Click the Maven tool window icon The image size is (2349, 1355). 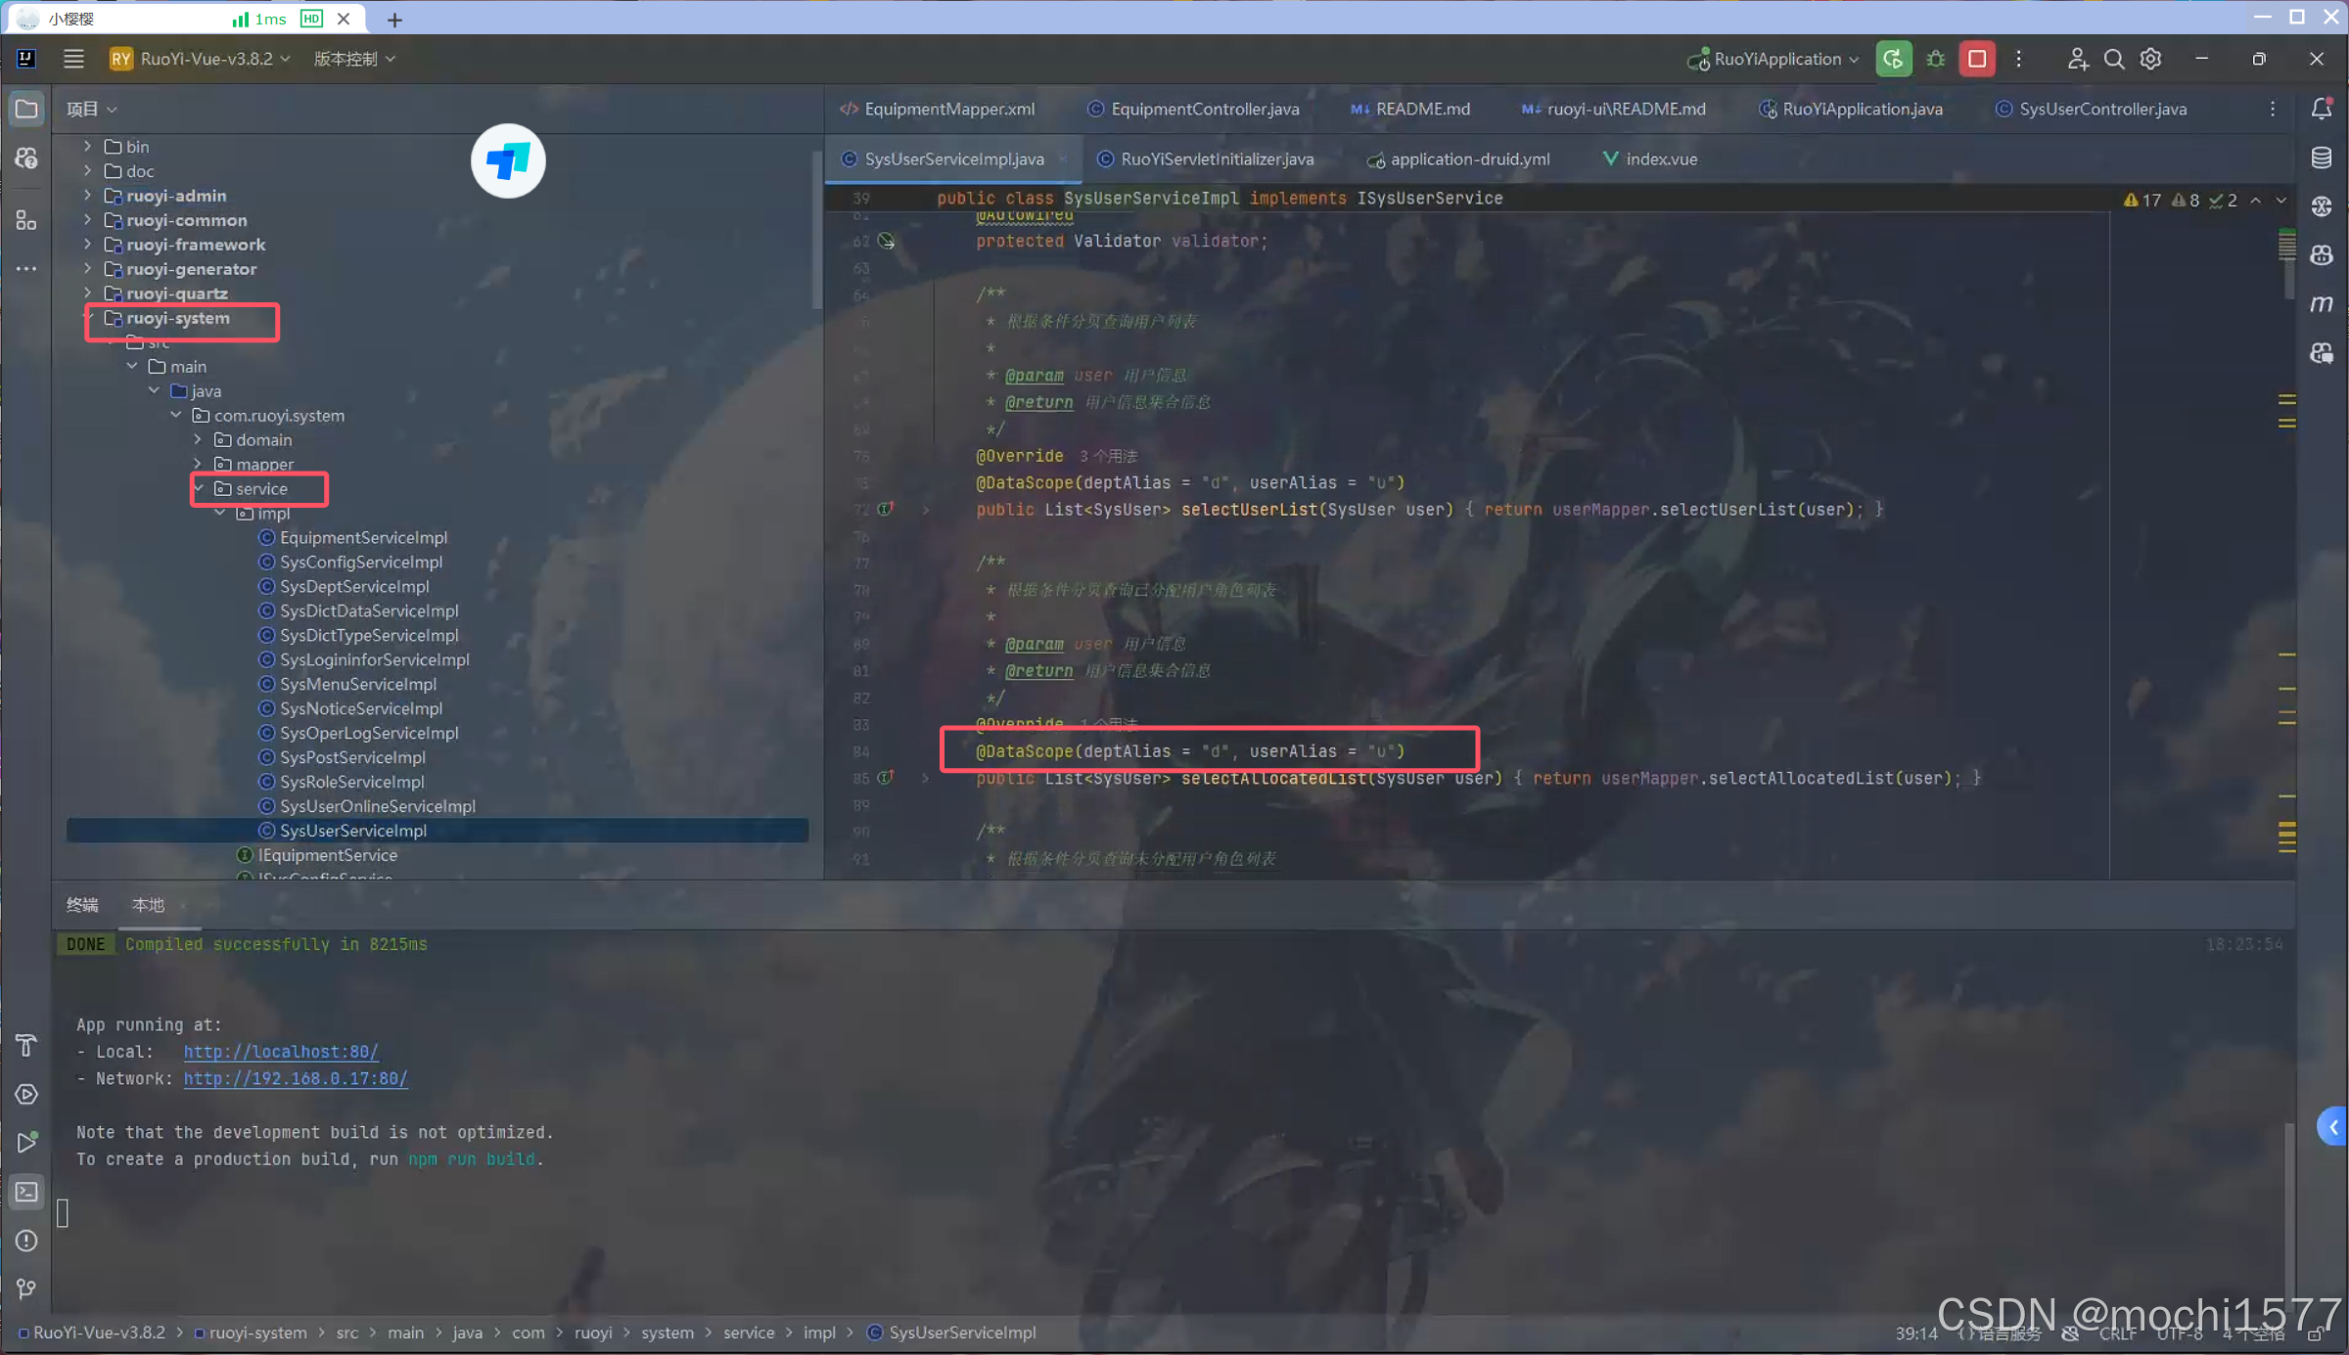click(x=2321, y=304)
